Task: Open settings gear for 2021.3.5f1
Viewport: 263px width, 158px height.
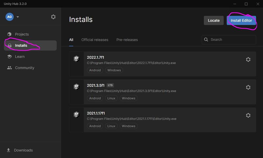Action: pyautogui.click(x=248, y=87)
